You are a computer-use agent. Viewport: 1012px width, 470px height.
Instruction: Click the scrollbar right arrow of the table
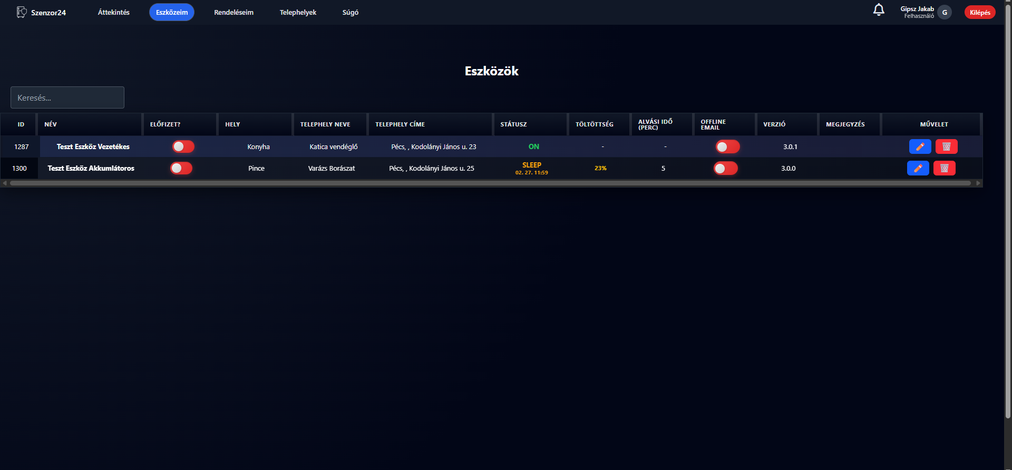pos(978,183)
